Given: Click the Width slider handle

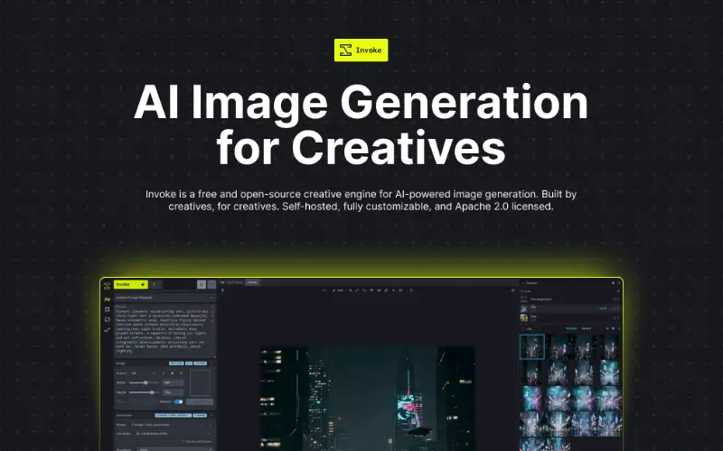Looking at the screenshot, I should click(x=146, y=382).
